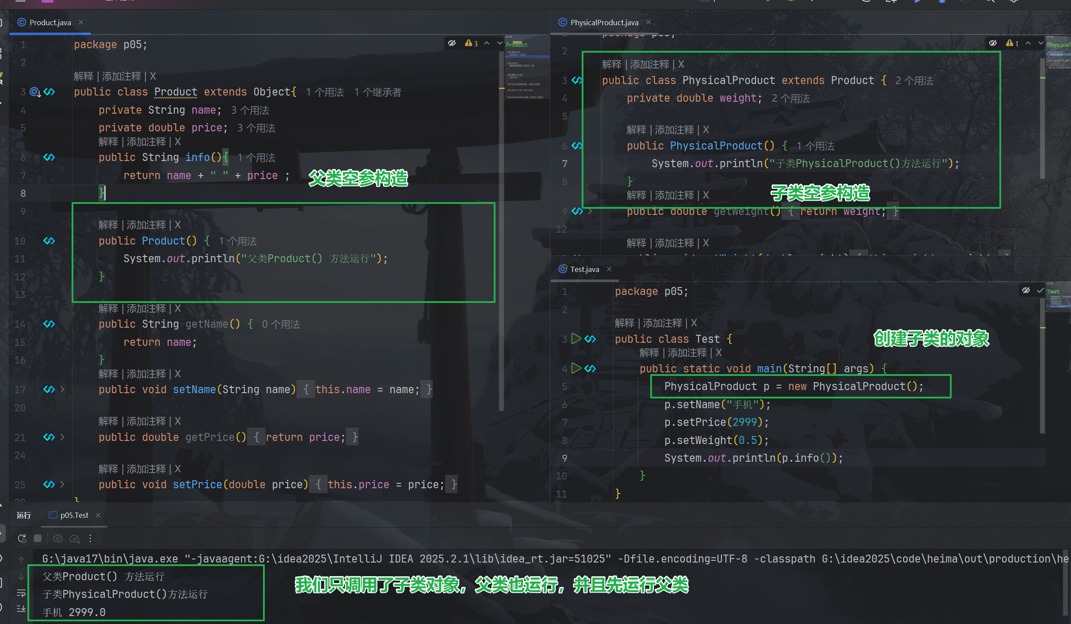Click the run gutter arrow beside class Test

click(576, 339)
